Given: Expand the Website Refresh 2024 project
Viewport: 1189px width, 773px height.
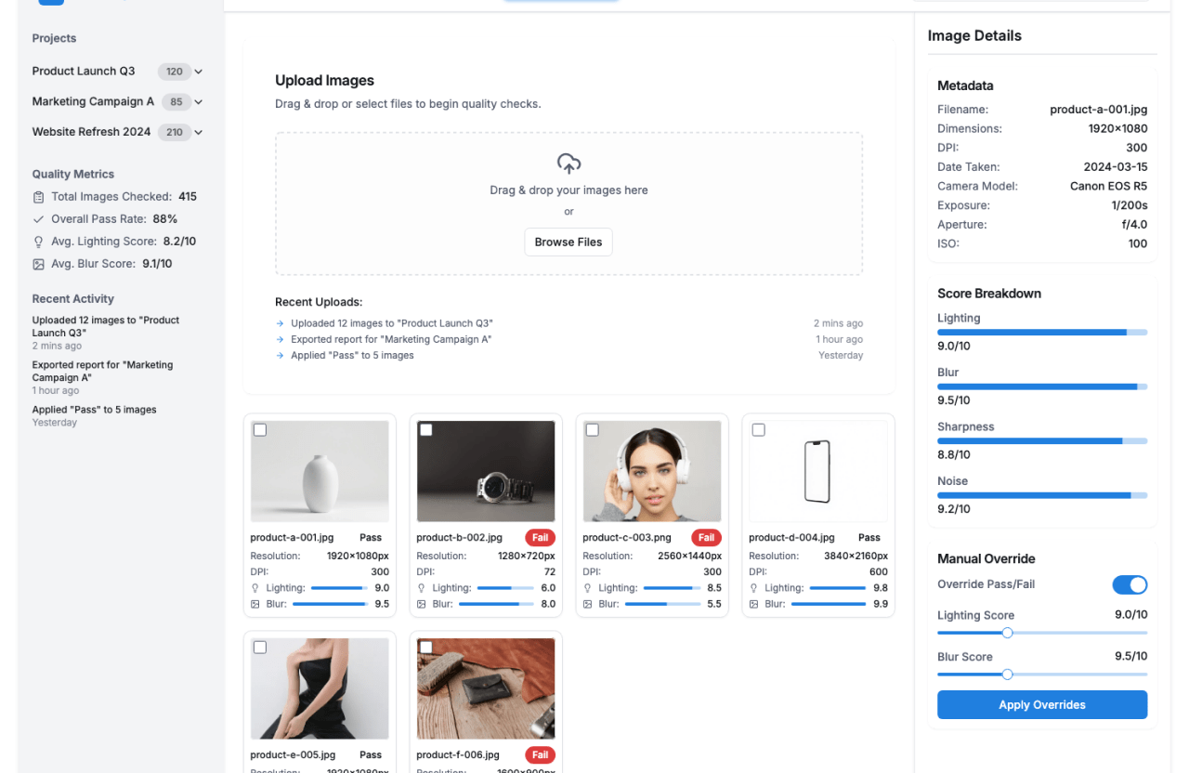Looking at the screenshot, I should (199, 132).
